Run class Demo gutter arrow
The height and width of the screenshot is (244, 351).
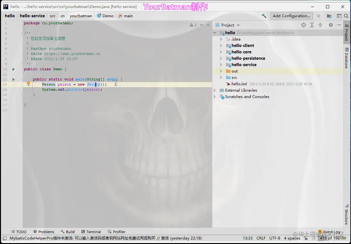coord(13,69)
